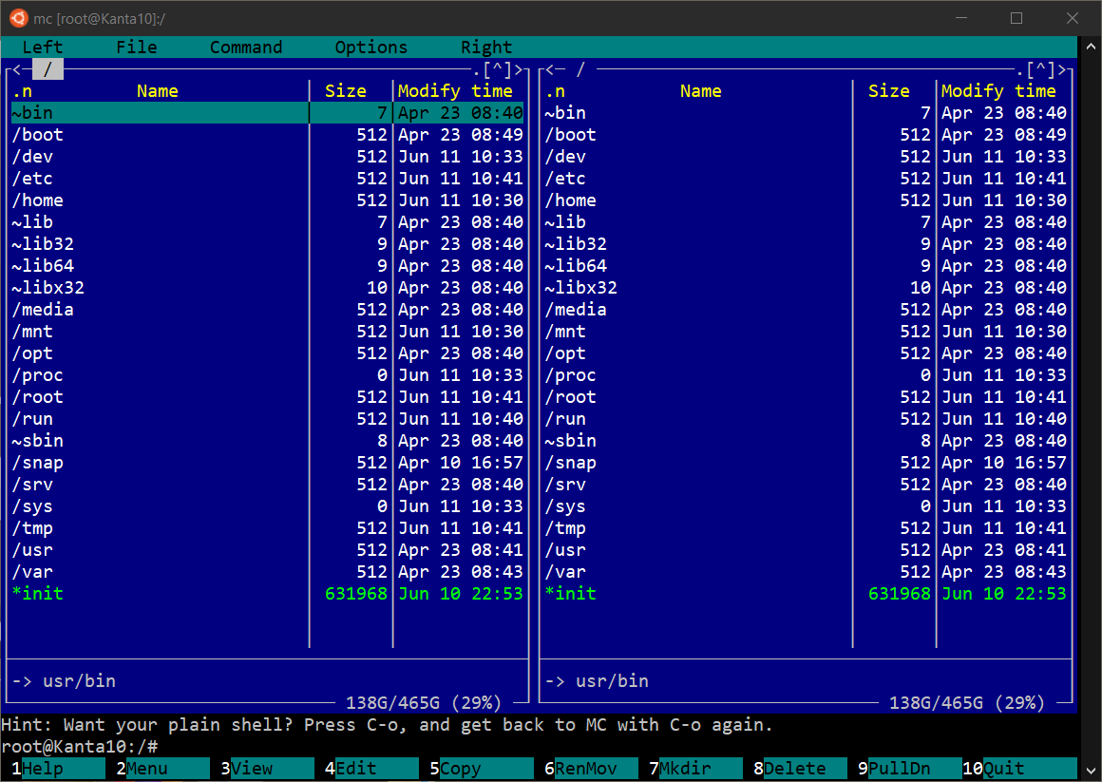Select ~sbin in the left panel
This screenshot has width=1102, height=782.
[267, 441]
